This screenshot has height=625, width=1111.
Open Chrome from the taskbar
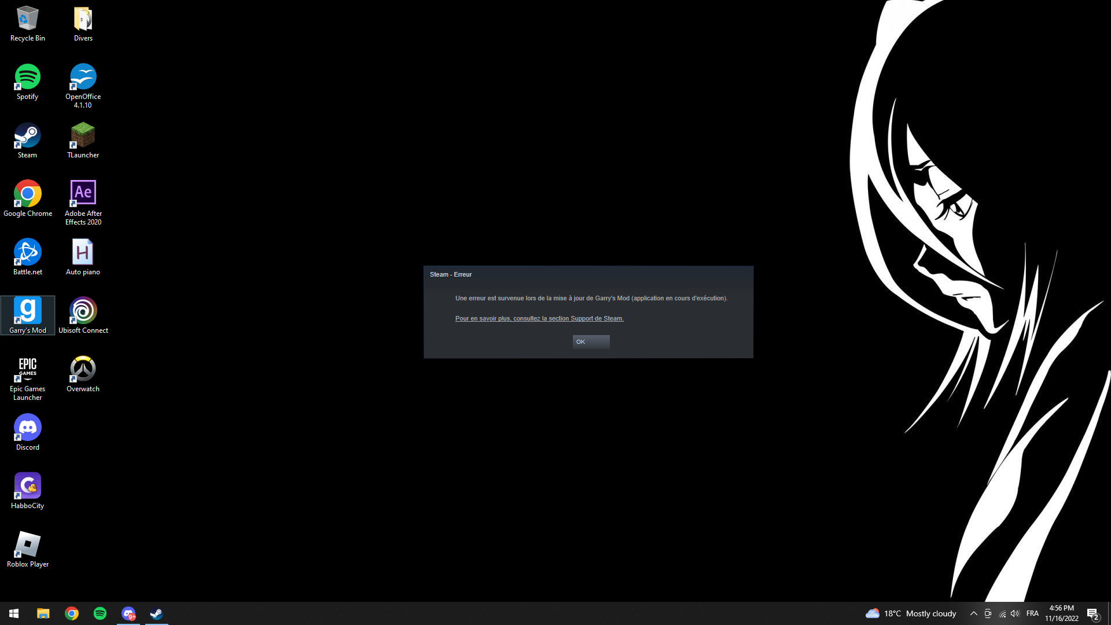point(72,613)
